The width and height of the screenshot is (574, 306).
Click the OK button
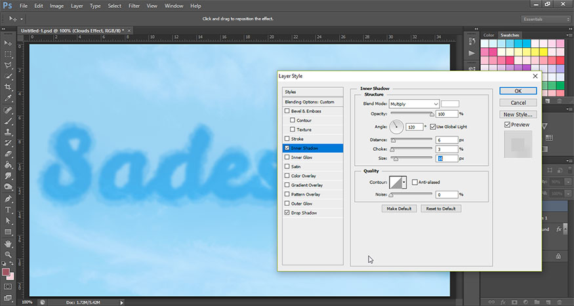(518, 91)
